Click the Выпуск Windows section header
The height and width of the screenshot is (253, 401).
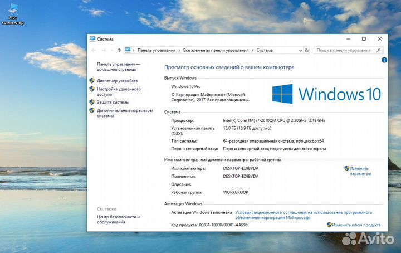[180, 78]
